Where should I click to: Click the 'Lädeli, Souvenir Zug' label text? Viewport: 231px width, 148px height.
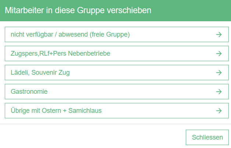(40, 73)
